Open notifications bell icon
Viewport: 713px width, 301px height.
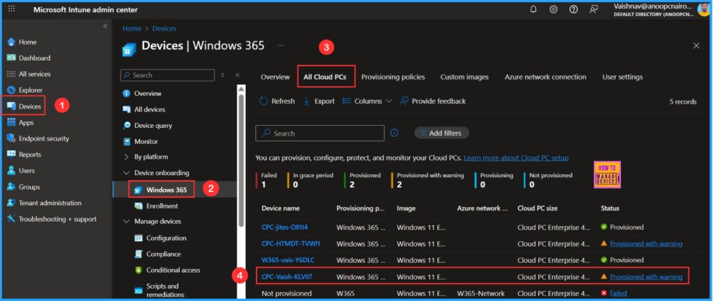pos(533,9)
